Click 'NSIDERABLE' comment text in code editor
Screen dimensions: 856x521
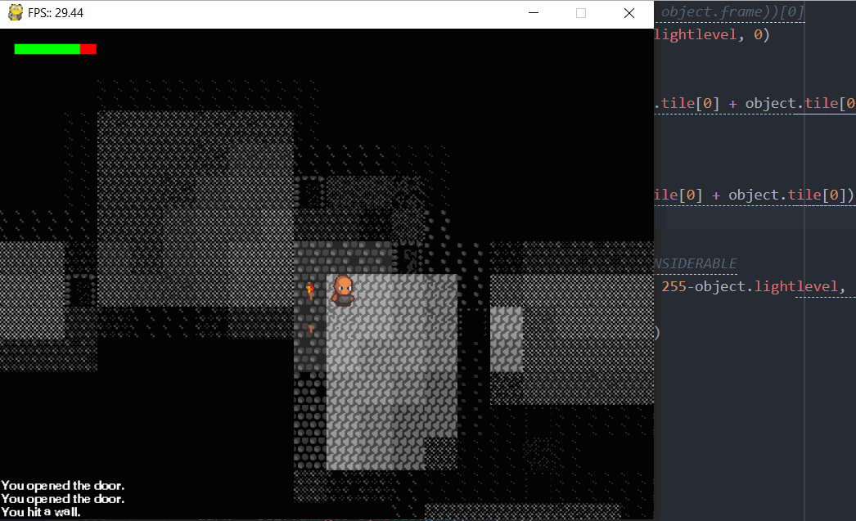[x=696, y=263]
